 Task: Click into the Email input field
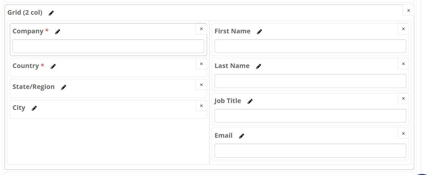[x=310, y=150]
